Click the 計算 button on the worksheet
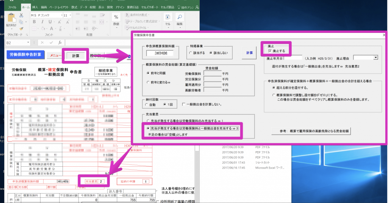This screenshot has height=203, width=388. coord(76,56)
